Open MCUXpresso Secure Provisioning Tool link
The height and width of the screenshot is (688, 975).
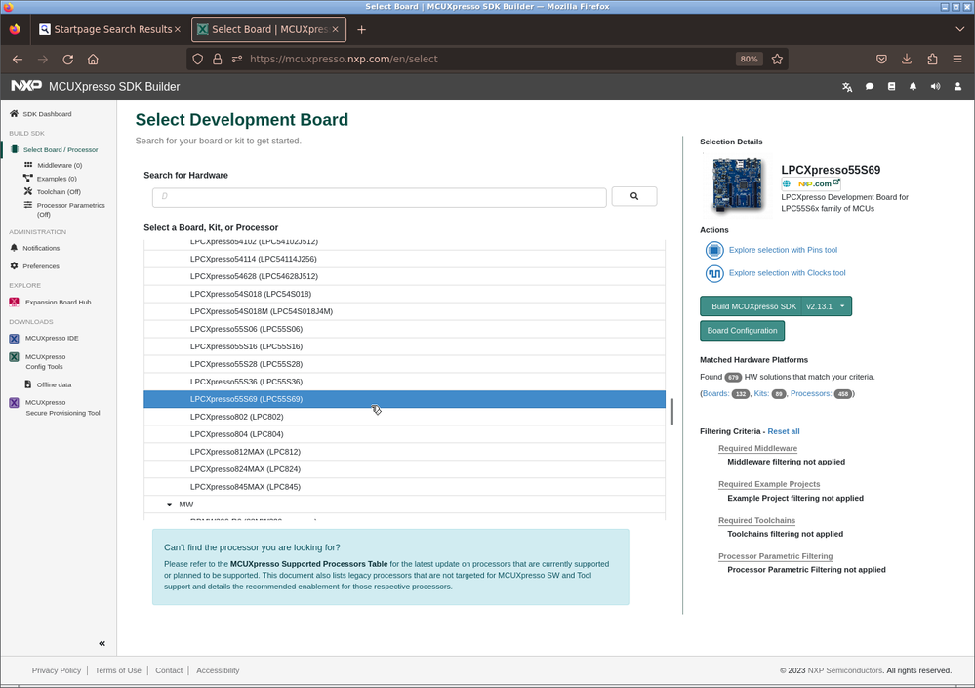[x=55, y=407]
